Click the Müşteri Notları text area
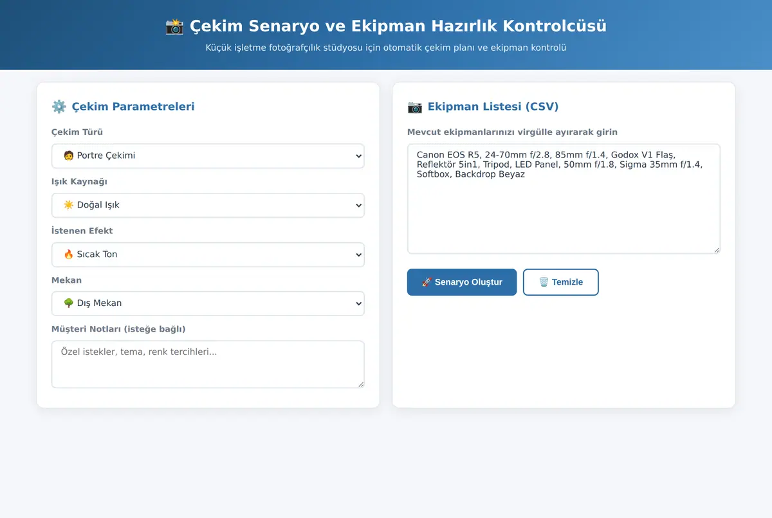The height and width of the screenshot is (518, 772). 208,364
